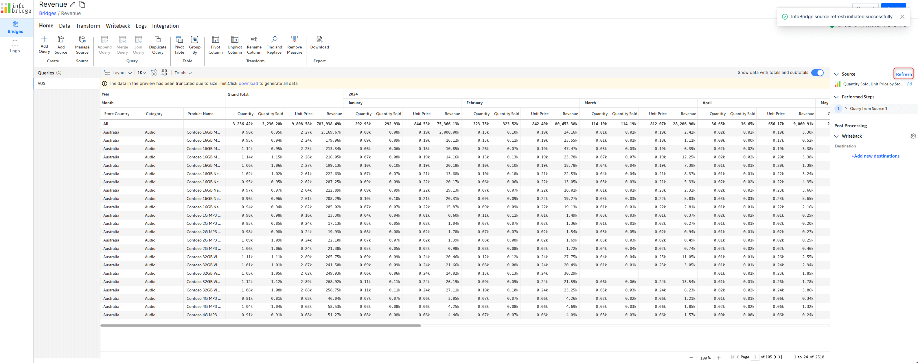Select the All totals row
The height and width of the screenshot is (363, 918).
click(465, 124)
